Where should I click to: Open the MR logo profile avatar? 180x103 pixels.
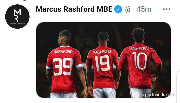pyautogui.click(x=17, y=17)
